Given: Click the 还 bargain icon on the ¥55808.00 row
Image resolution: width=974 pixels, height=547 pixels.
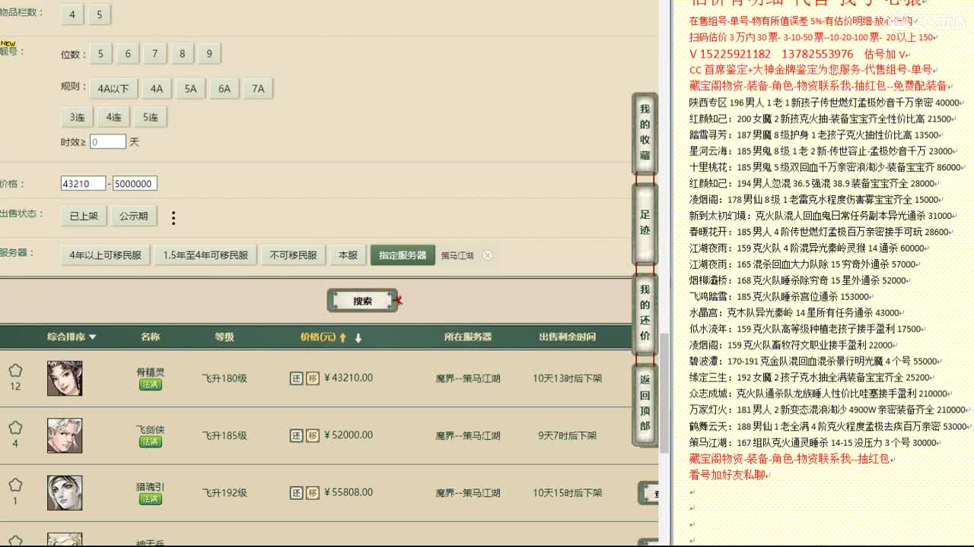Looking at the screenshot, I should coord(297,492).
